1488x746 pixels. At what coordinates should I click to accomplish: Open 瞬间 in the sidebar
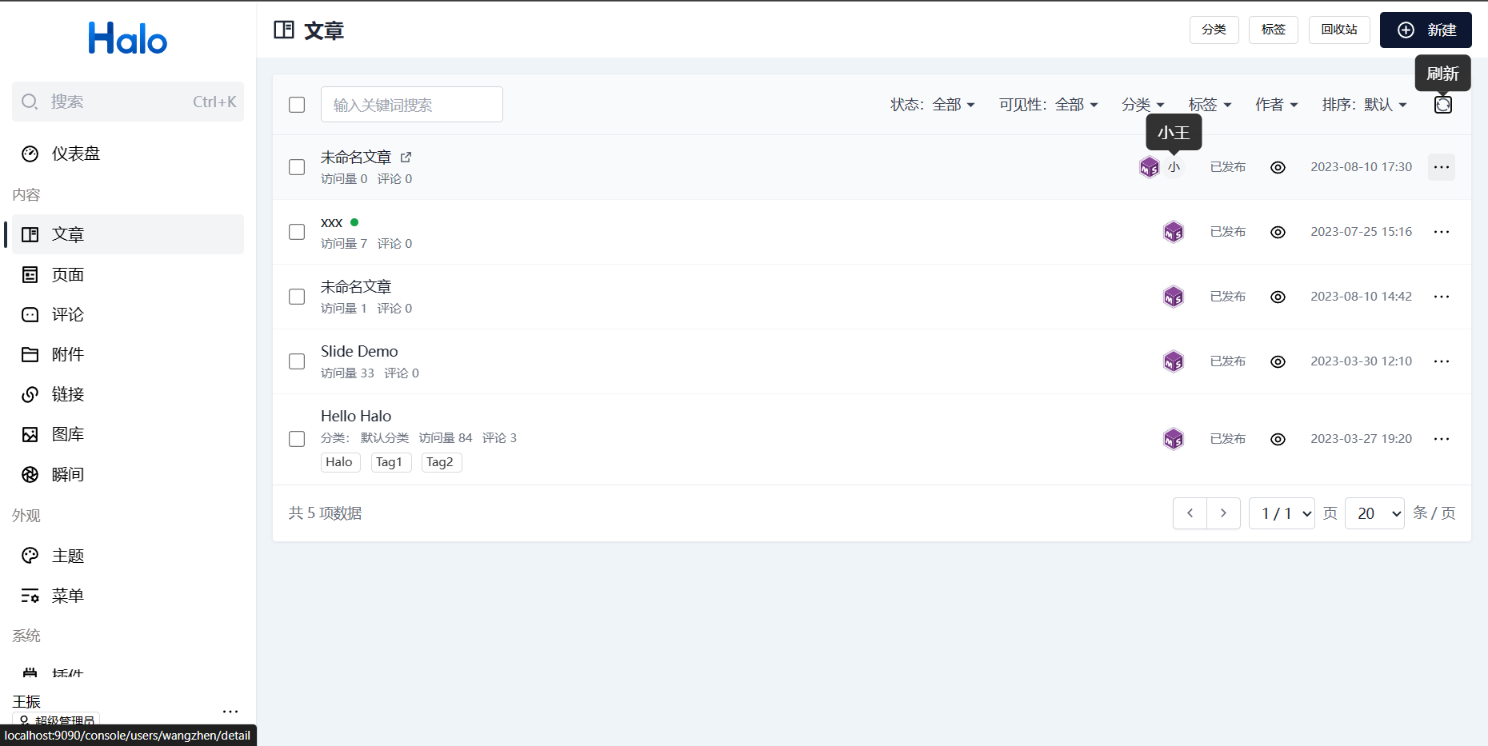(67, 473)
